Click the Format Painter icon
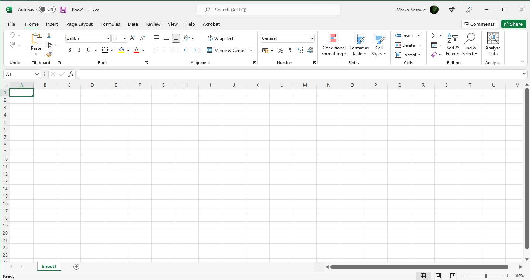 [49, 54]
